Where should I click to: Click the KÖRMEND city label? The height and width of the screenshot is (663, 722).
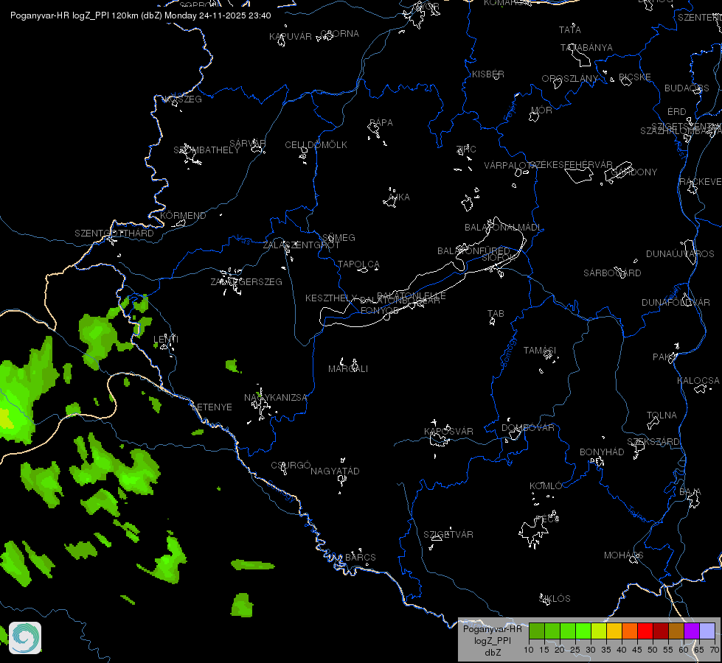(x=183, y=216)
